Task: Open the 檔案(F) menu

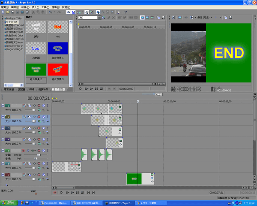Action: point(5,7)
